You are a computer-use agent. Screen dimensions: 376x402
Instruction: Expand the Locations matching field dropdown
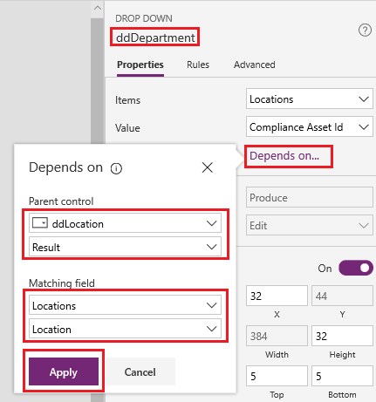[125, 305]
